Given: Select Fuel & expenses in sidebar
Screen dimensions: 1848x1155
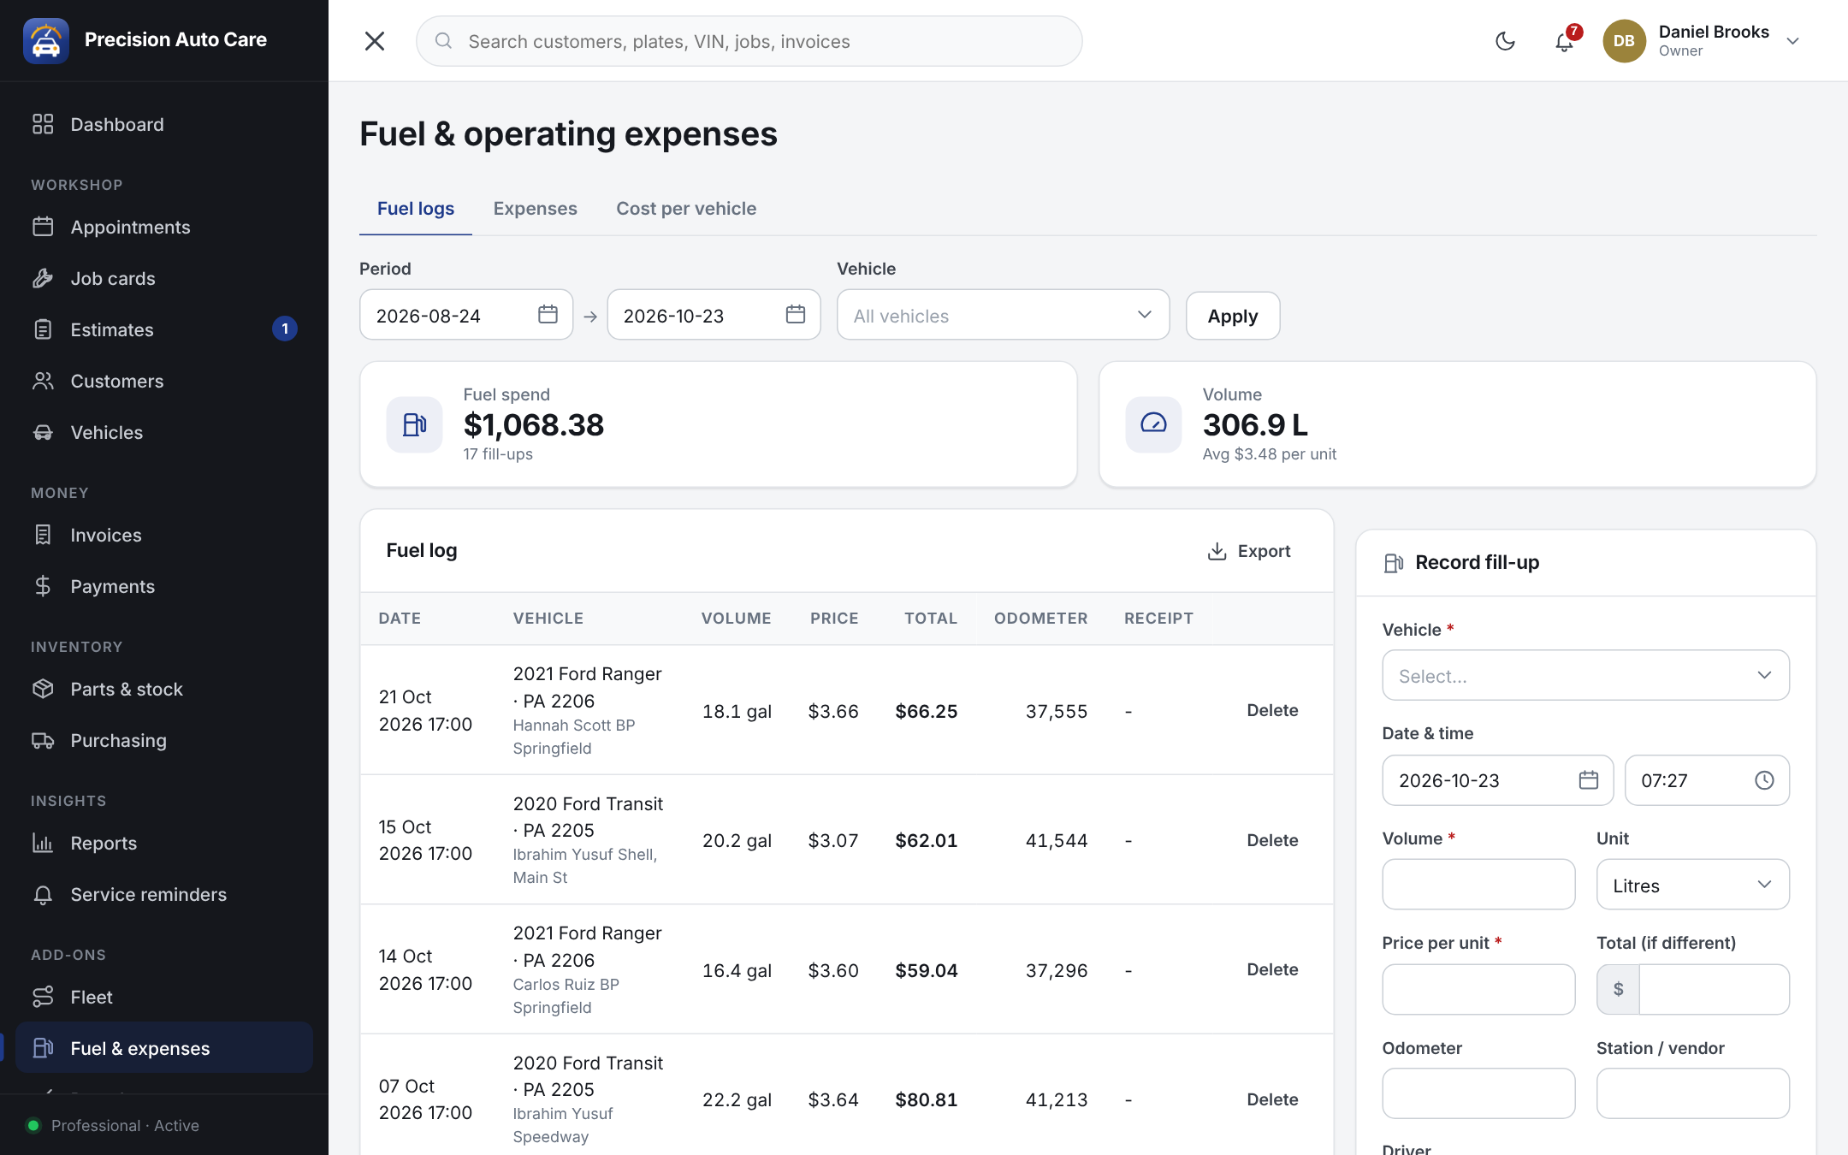Looking at the screenshot, I should (164, 1048).
